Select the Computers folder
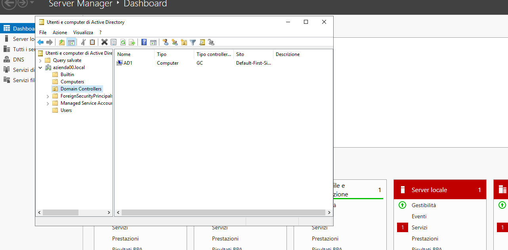Image resolution: width=508 pixels, height=250 pixels. coord(72,82)
